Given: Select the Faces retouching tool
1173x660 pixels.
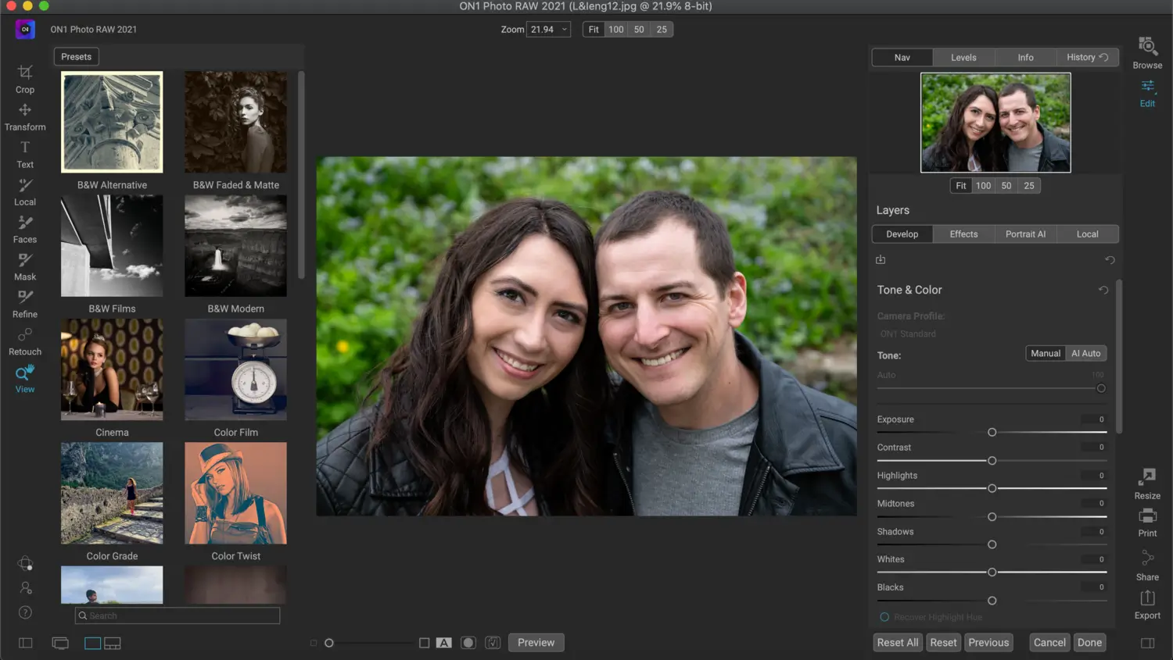Looking at the screenshot, I should click(x=24, y=230).
